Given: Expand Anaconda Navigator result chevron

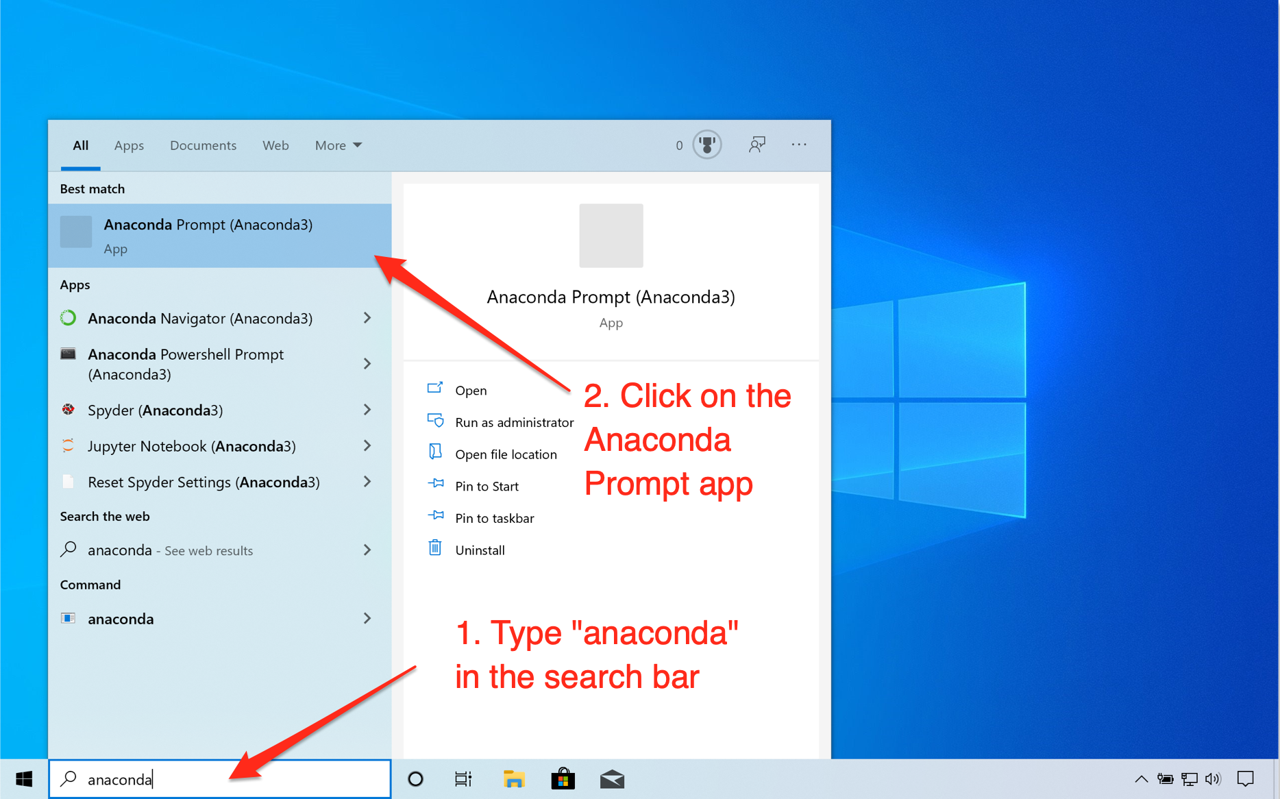Looking at the screenshot, I should [367, 318].
